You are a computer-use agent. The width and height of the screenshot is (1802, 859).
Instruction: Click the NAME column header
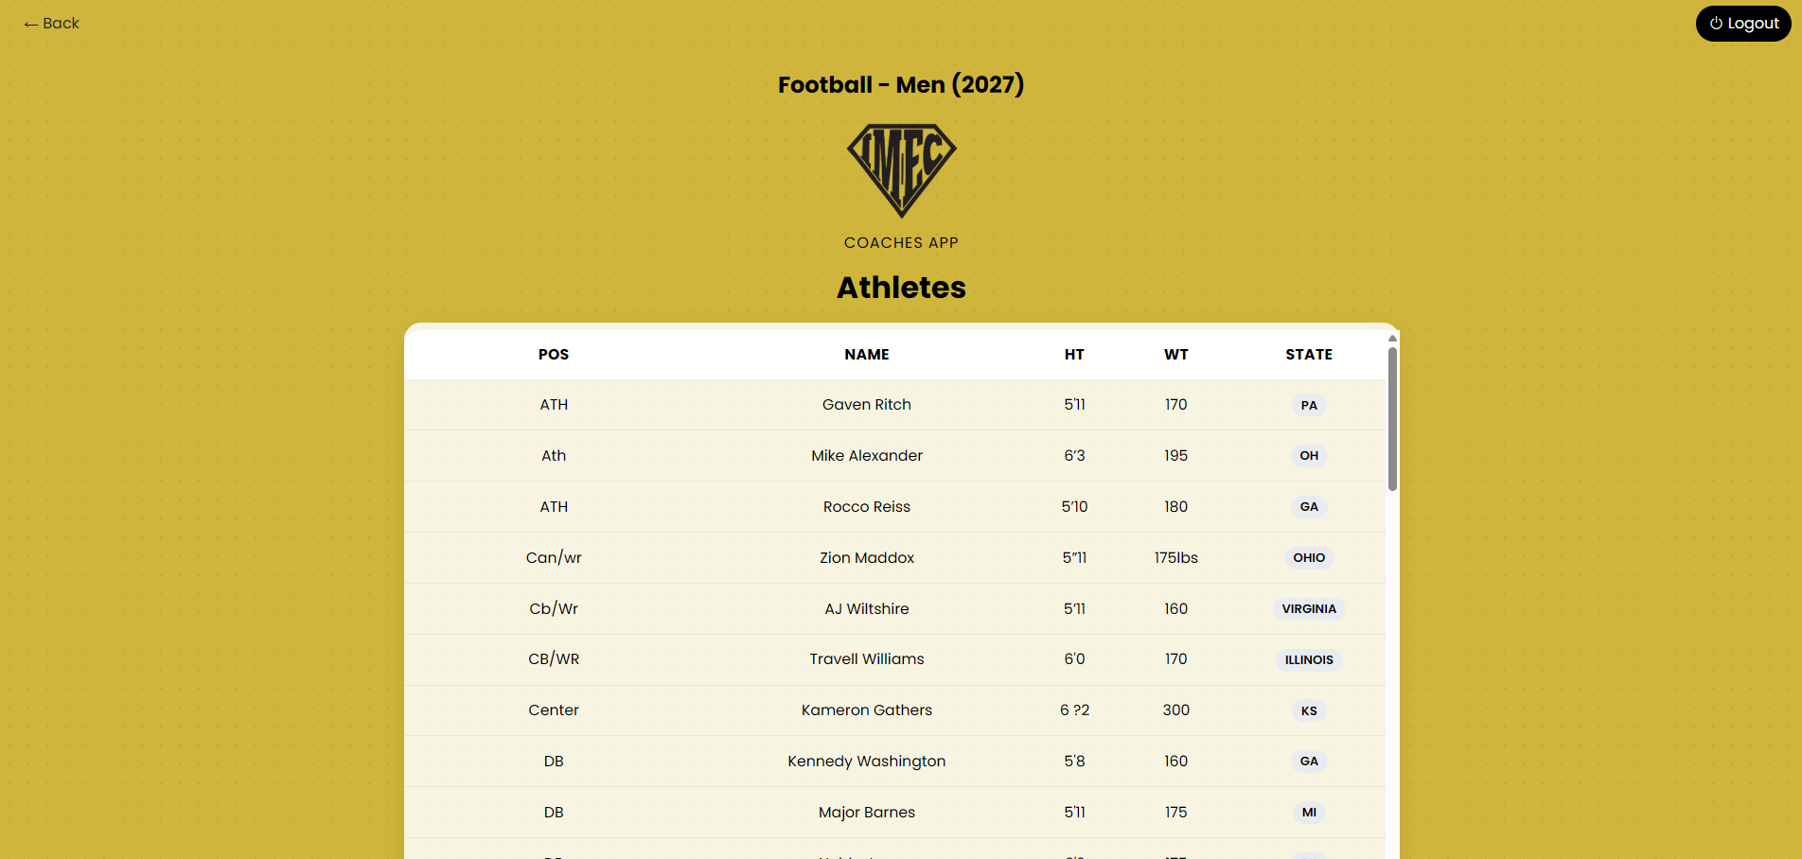tap(866, 354)
